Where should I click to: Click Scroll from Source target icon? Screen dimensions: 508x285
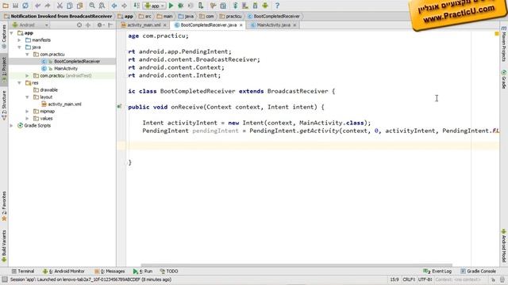(x=79, y=25)
